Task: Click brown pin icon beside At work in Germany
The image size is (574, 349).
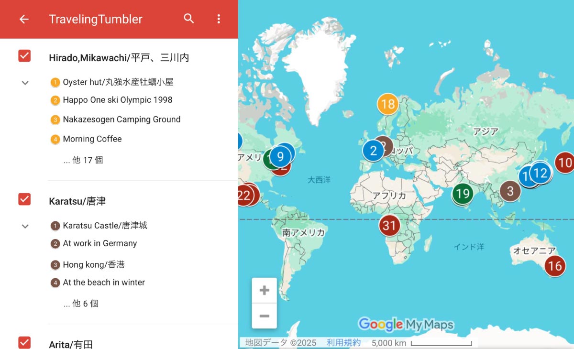Action: point(55,244)
